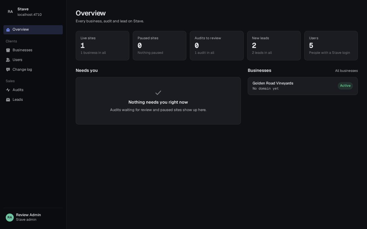Click the Active status badge
This screenshot has height=229, width=367.
pos(345,86)
